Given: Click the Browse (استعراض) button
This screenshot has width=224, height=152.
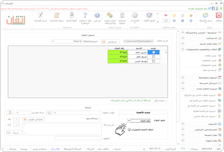Looking at the screenshot, I should (110, 42).
